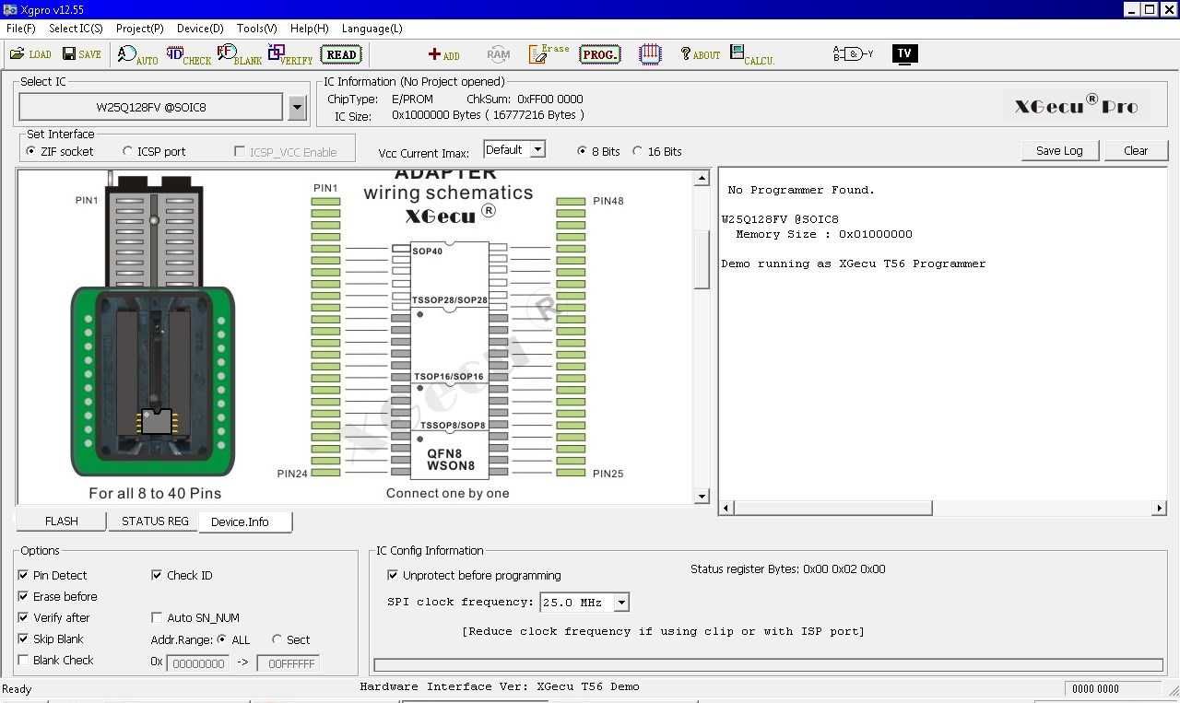
Task: Click the Erase toolbar icon
Action: point(549,53)
